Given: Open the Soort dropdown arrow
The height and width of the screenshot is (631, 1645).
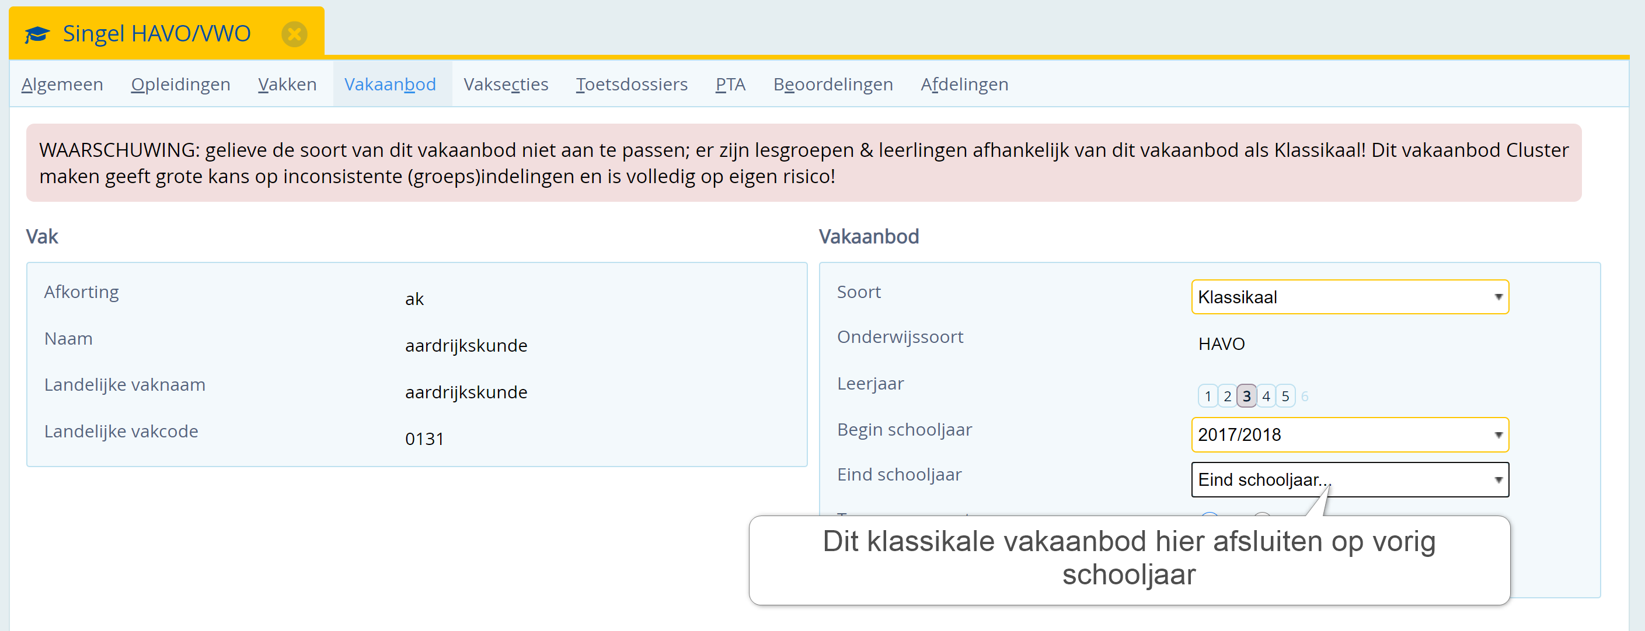Looking at the screenshot, I should tap(1498, 297).
